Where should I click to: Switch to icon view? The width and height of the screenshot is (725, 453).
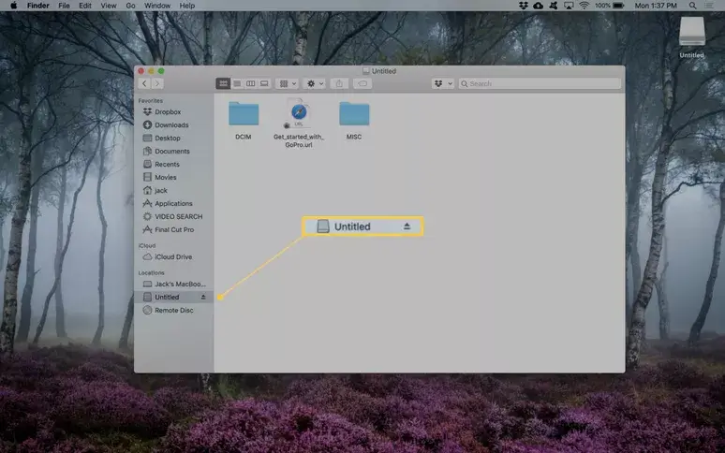[x=223, y=83]
